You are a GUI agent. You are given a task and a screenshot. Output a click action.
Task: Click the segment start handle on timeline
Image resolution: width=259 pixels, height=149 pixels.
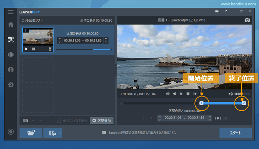(202, 103)
